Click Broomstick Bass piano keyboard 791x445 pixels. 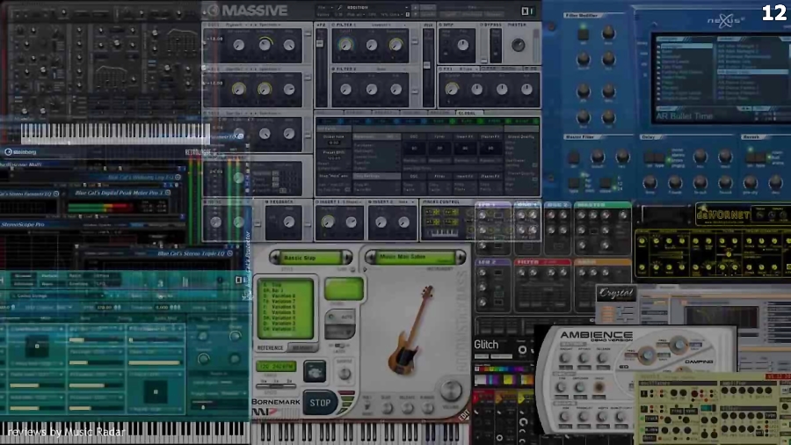click(360, 434)
